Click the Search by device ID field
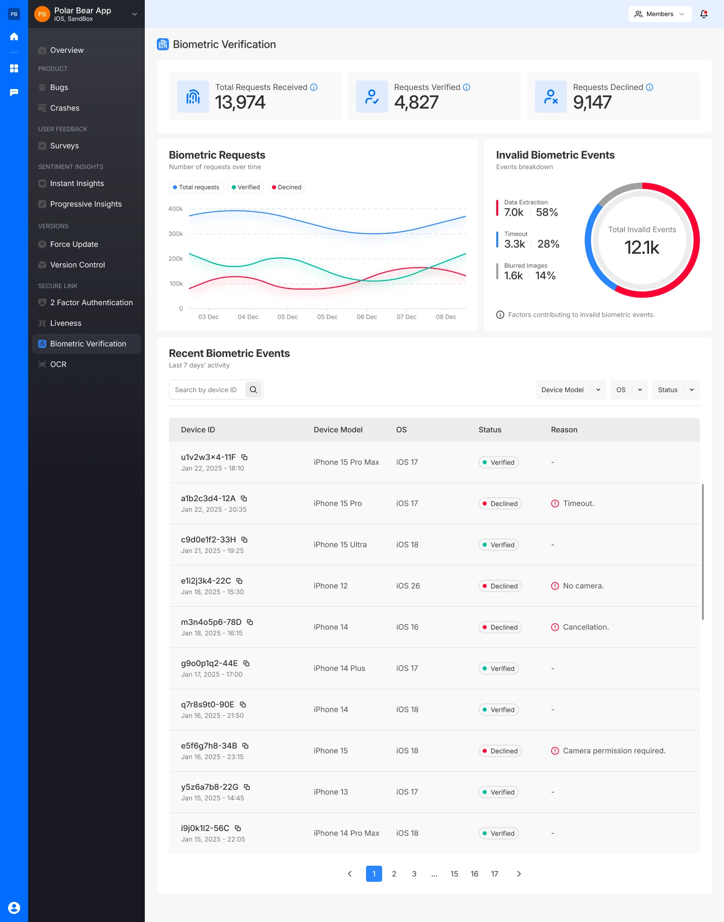The image size is (724, 922). click(206, 390)
